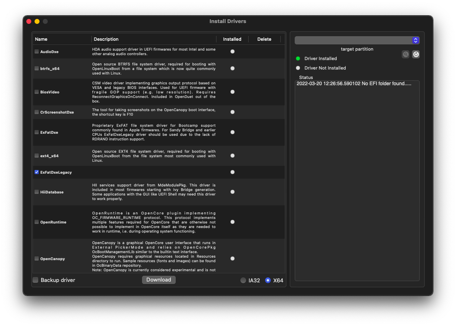Sort by the Name column header
Viewport: 456px width, 326px height.
[41, 39]
